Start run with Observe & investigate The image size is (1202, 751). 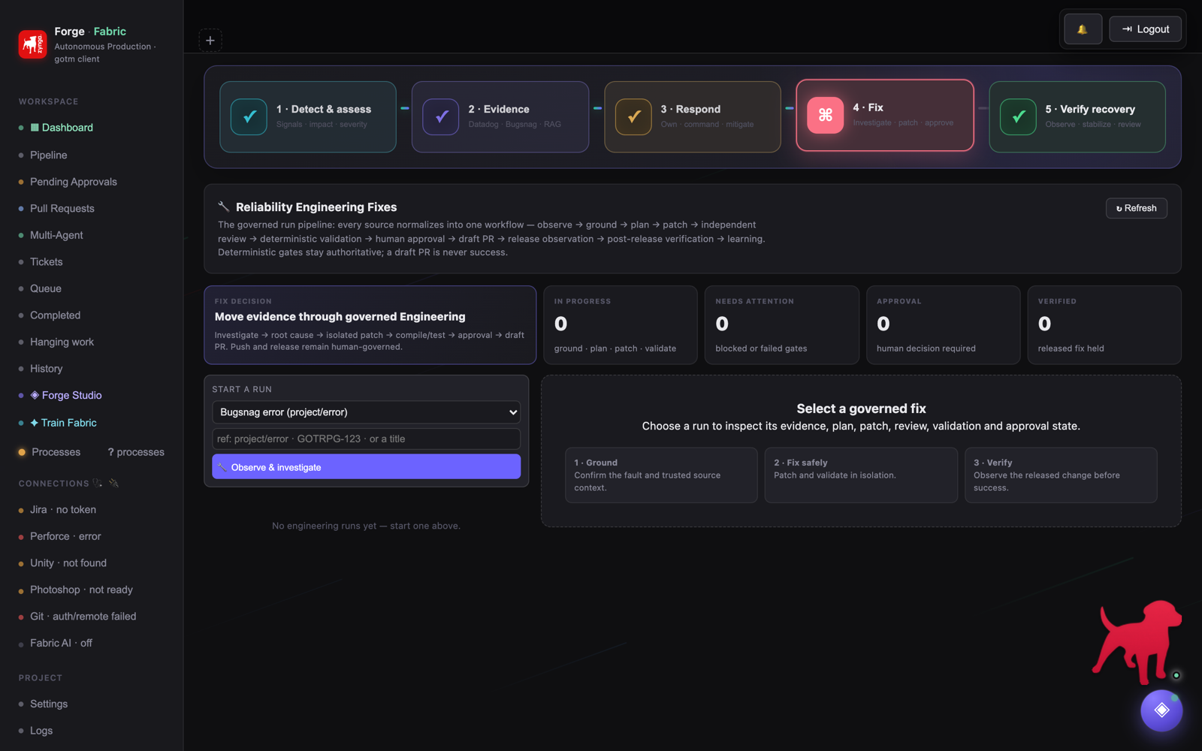(367, 466)
